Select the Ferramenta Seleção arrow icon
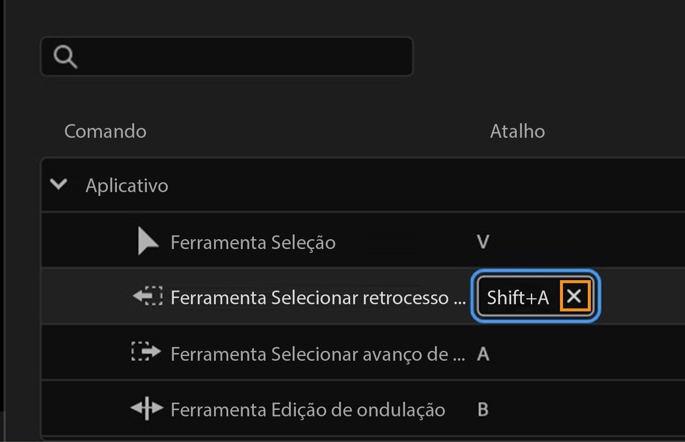Screen dimensions: 685x442 148,241
